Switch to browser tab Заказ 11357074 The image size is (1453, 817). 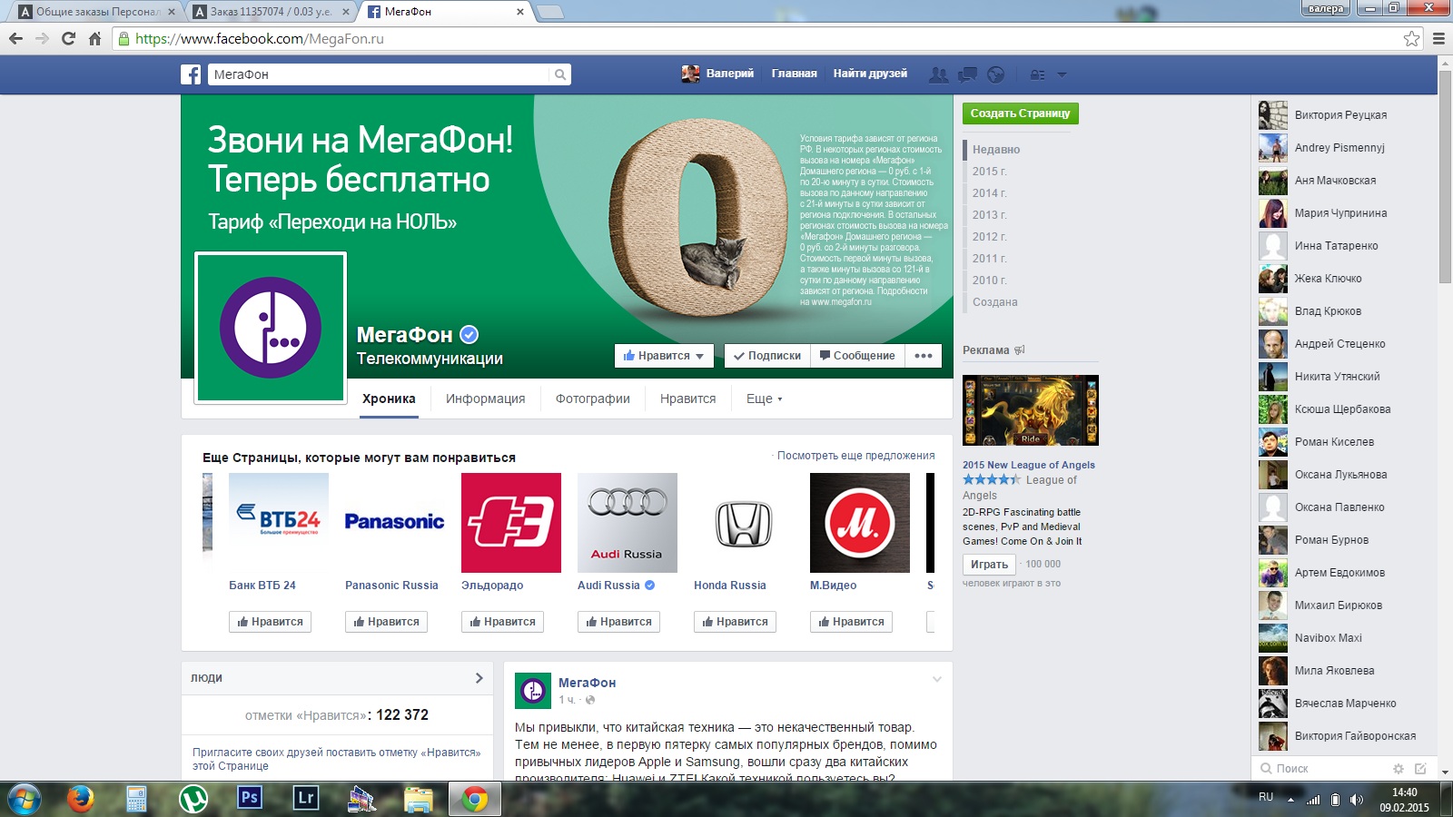pos(271,12)
